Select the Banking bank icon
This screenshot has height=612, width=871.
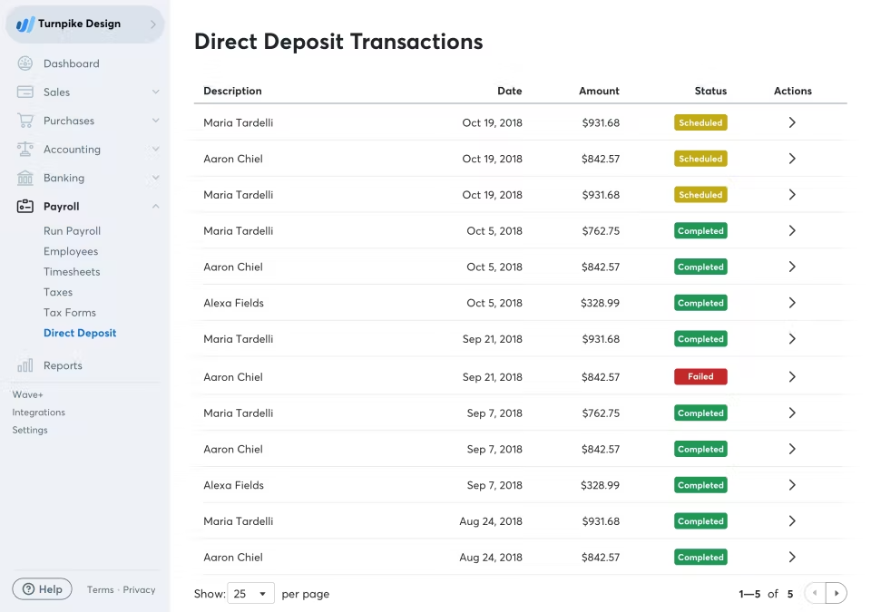click(27, 178)
